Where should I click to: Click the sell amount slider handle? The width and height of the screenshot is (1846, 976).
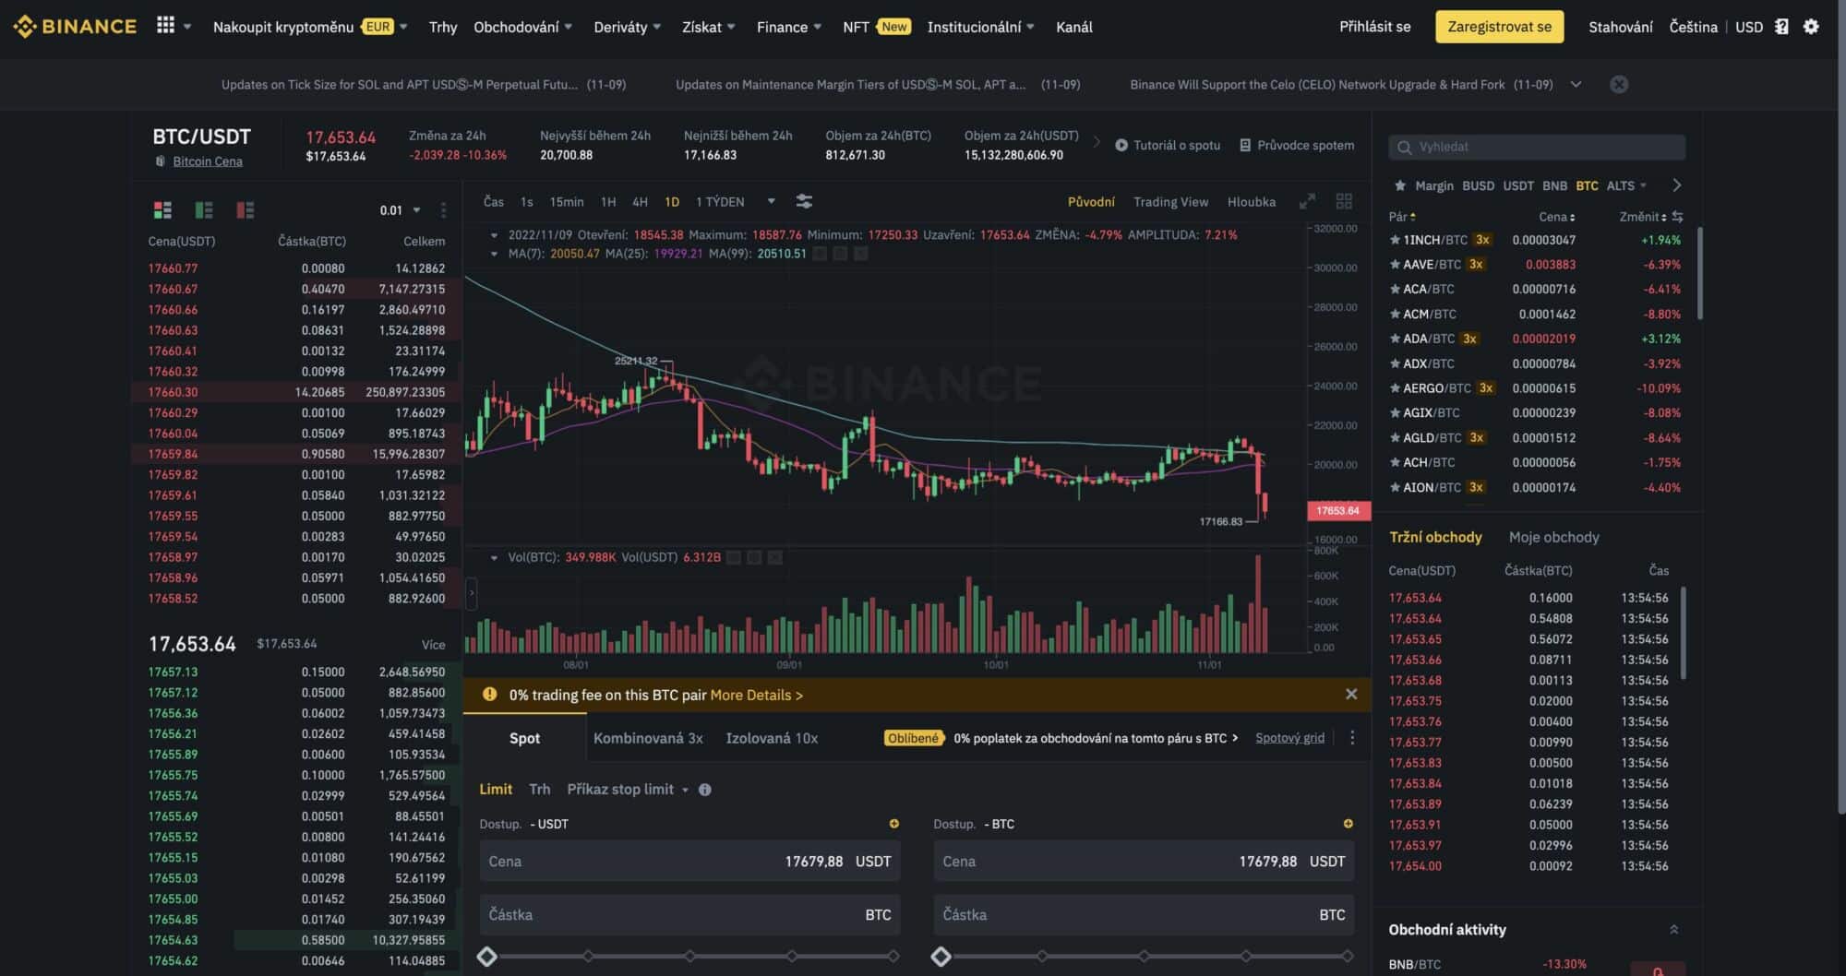point(941,957)
